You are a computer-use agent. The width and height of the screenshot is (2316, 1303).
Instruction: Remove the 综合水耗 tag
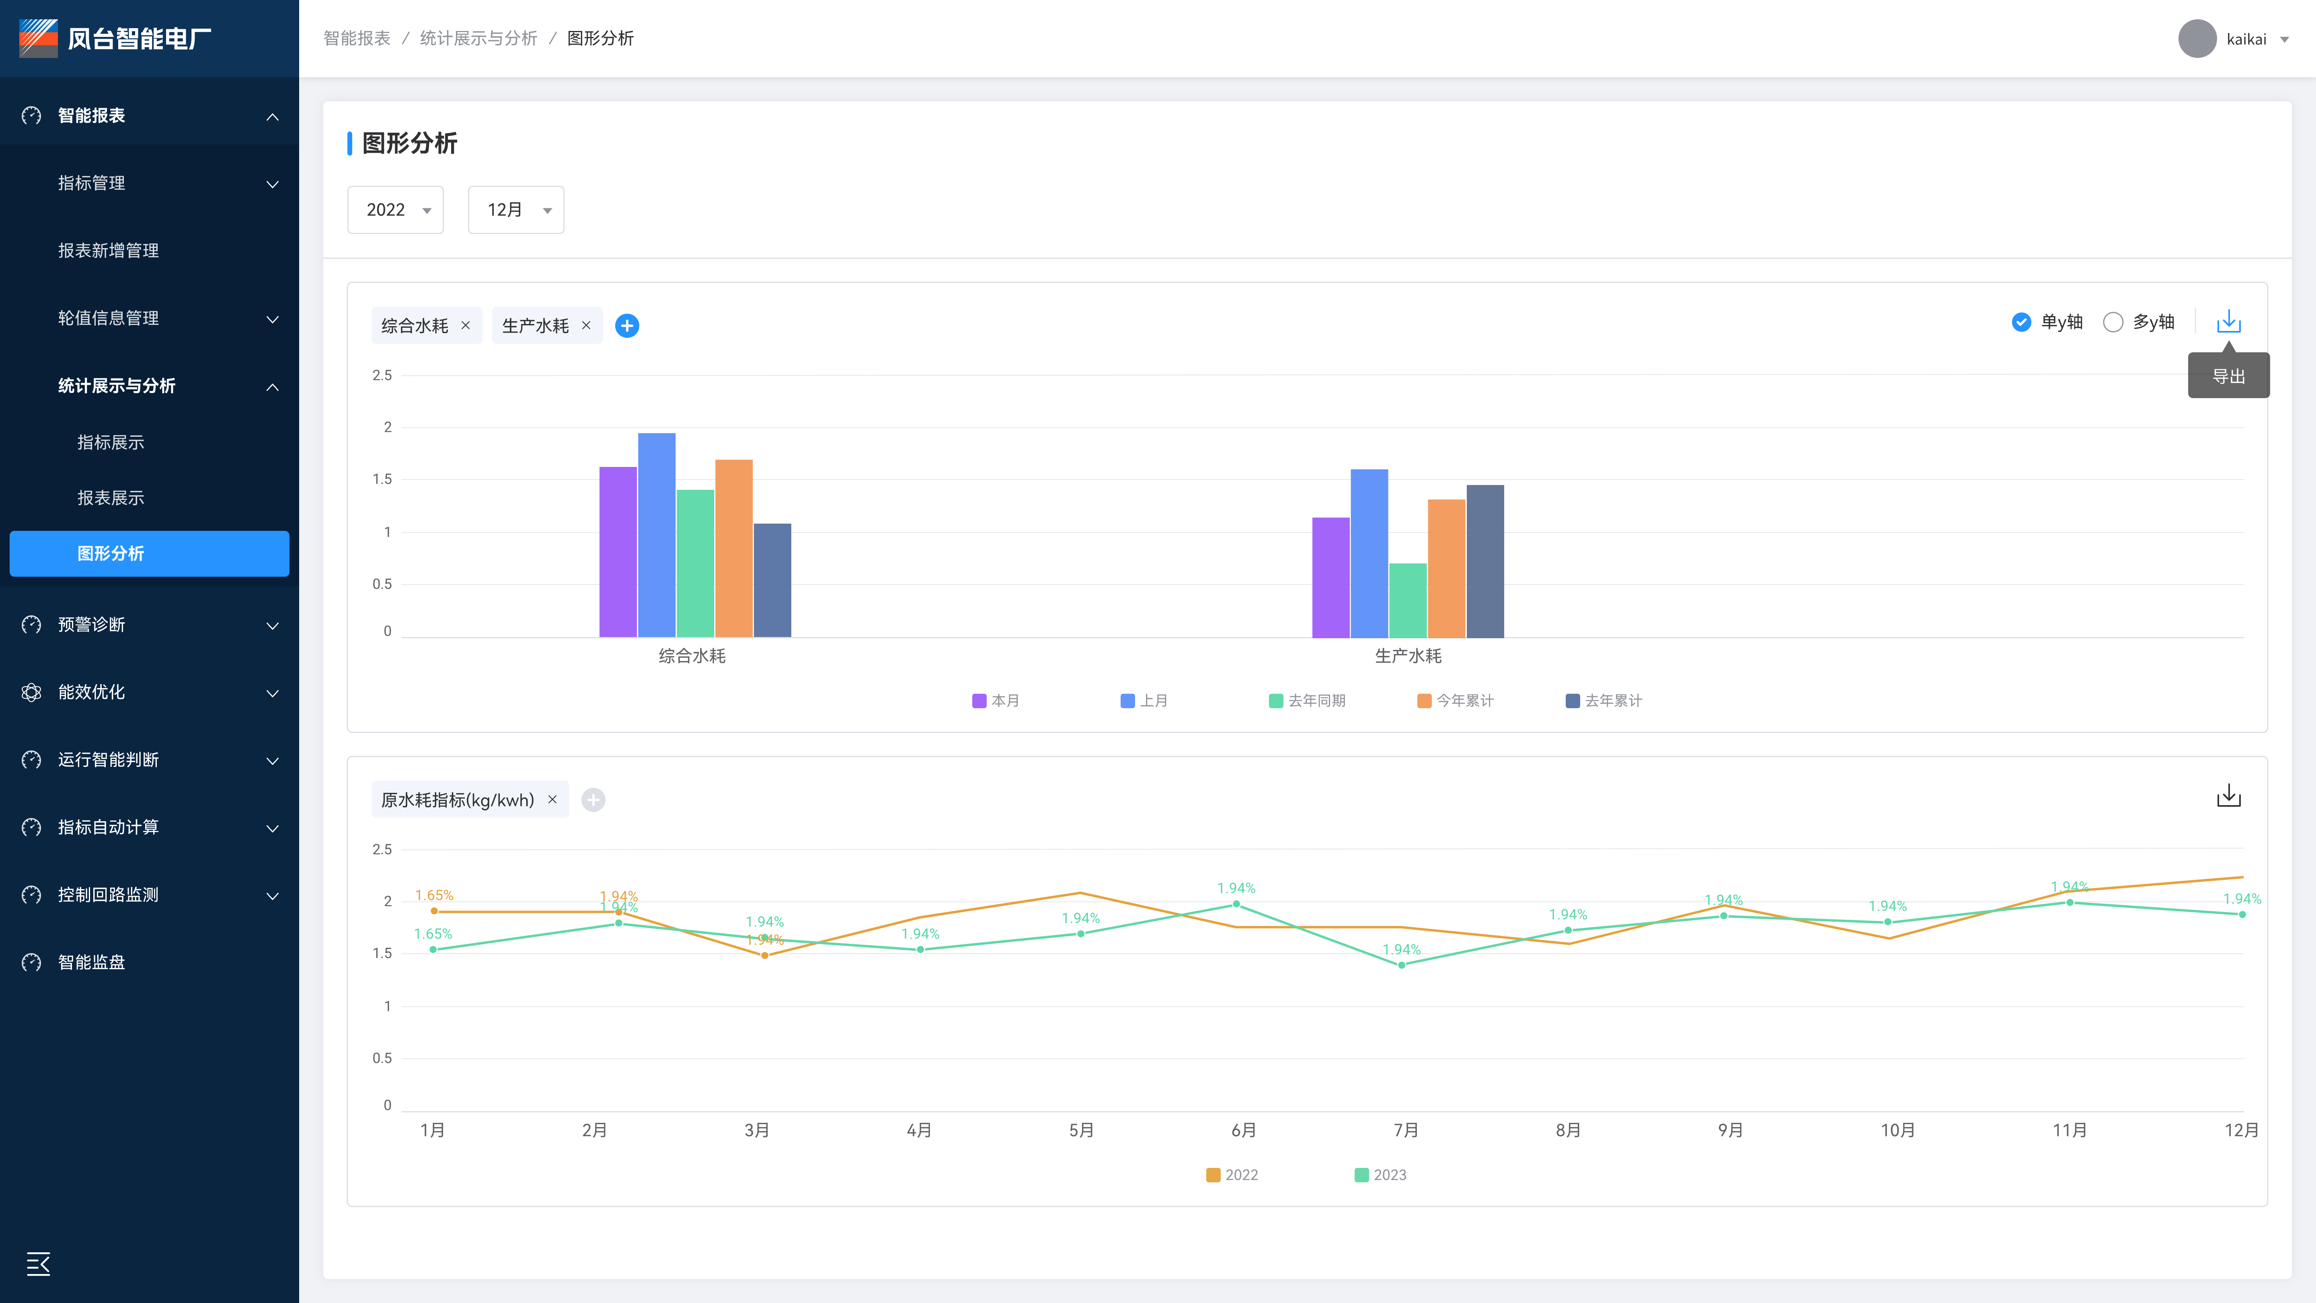466,325
